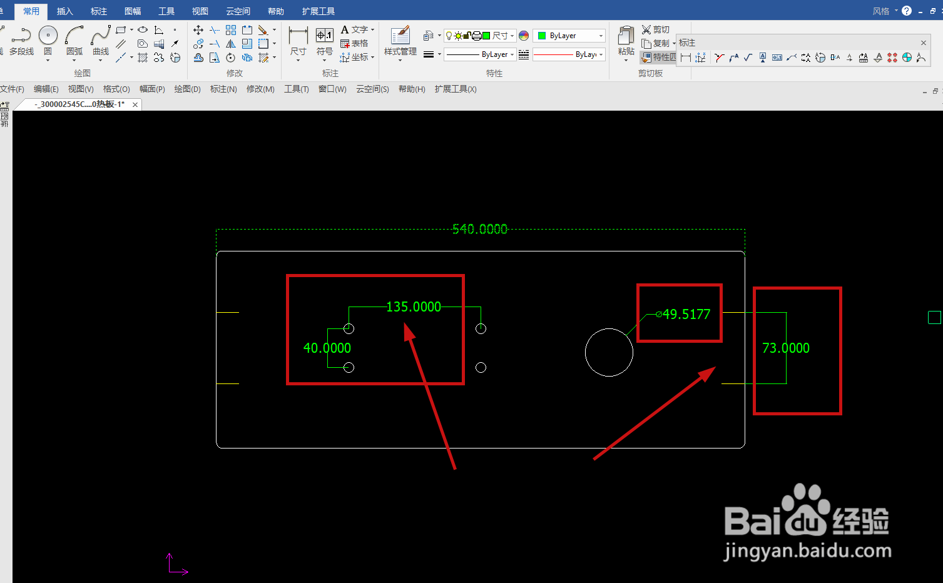Open the 样式管理 style manager
Viewport: 943px width, 583px height.
400,41
